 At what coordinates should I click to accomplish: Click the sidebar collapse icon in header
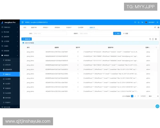point(22,22)
